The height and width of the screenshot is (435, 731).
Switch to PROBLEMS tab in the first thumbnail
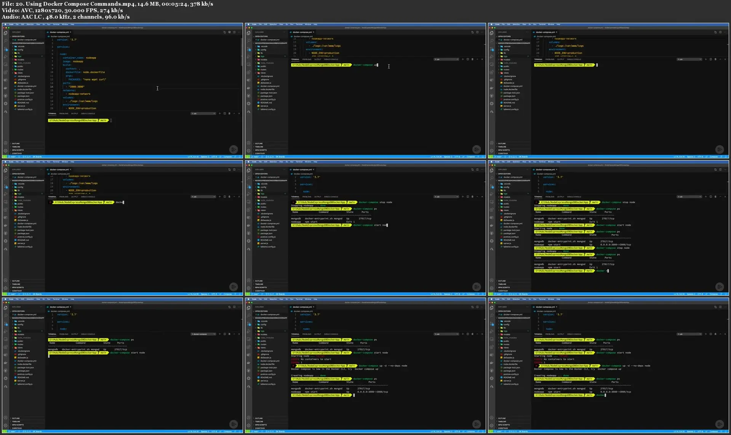(64, 113)
